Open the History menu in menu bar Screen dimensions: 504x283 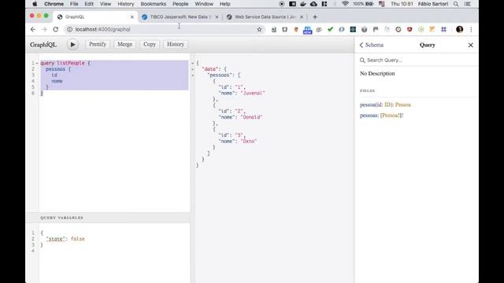tap(126, 4)
